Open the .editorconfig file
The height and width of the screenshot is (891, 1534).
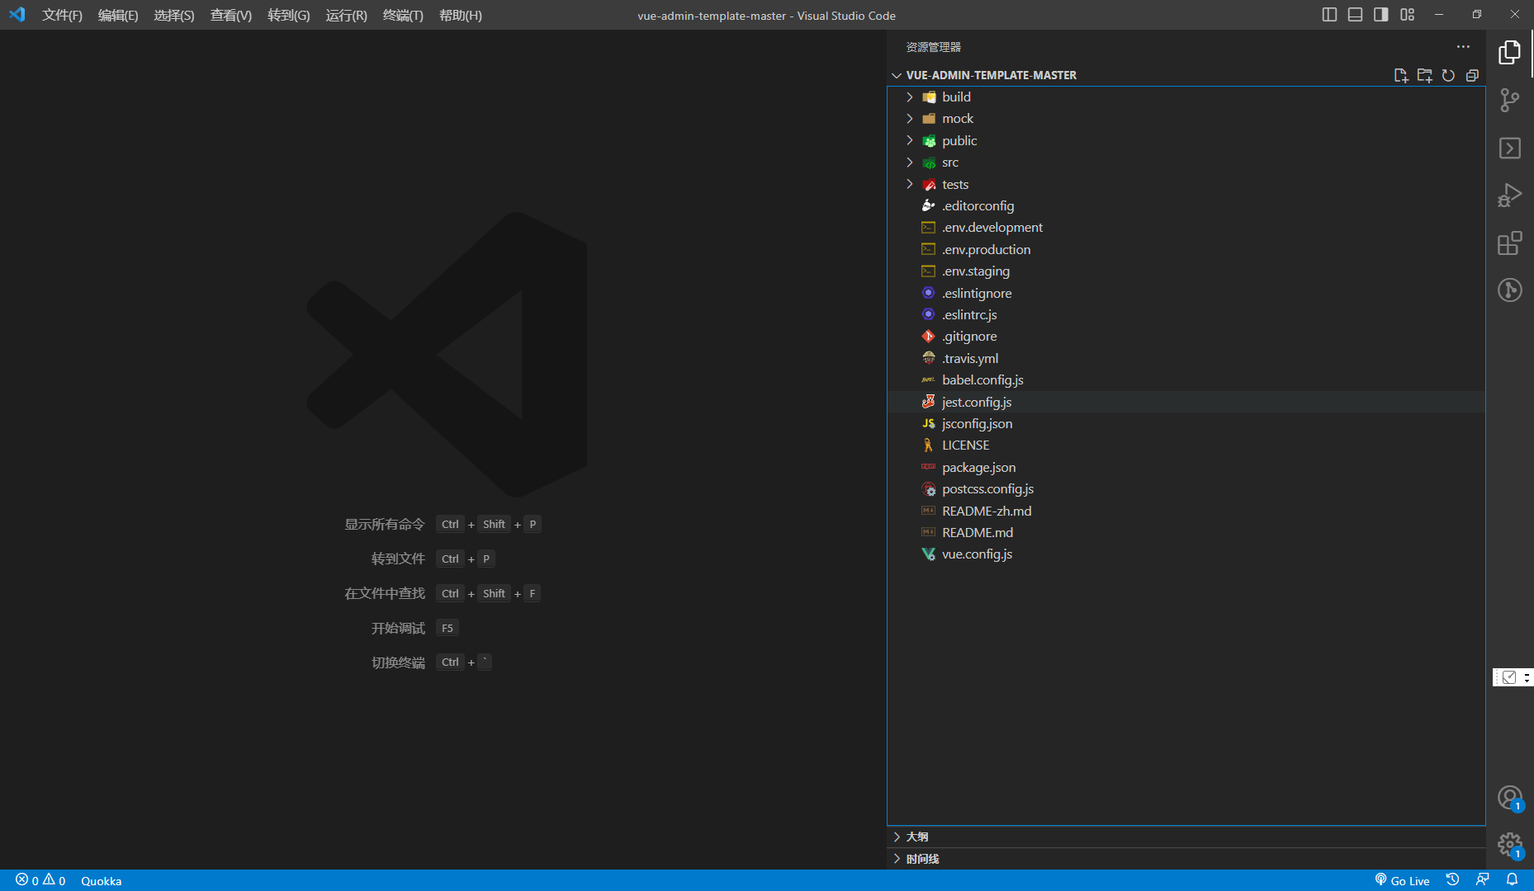click(x=1186, y=206)
